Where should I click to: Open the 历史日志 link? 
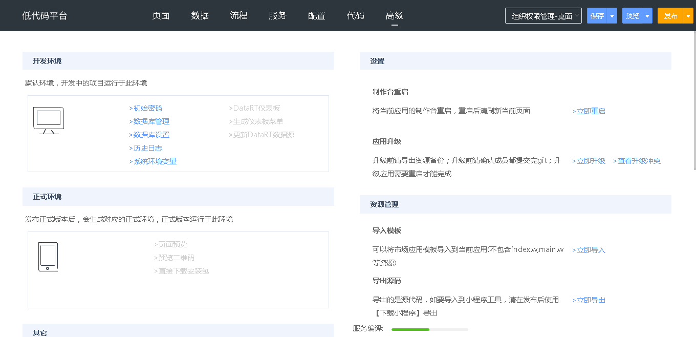tap(146, 148)
